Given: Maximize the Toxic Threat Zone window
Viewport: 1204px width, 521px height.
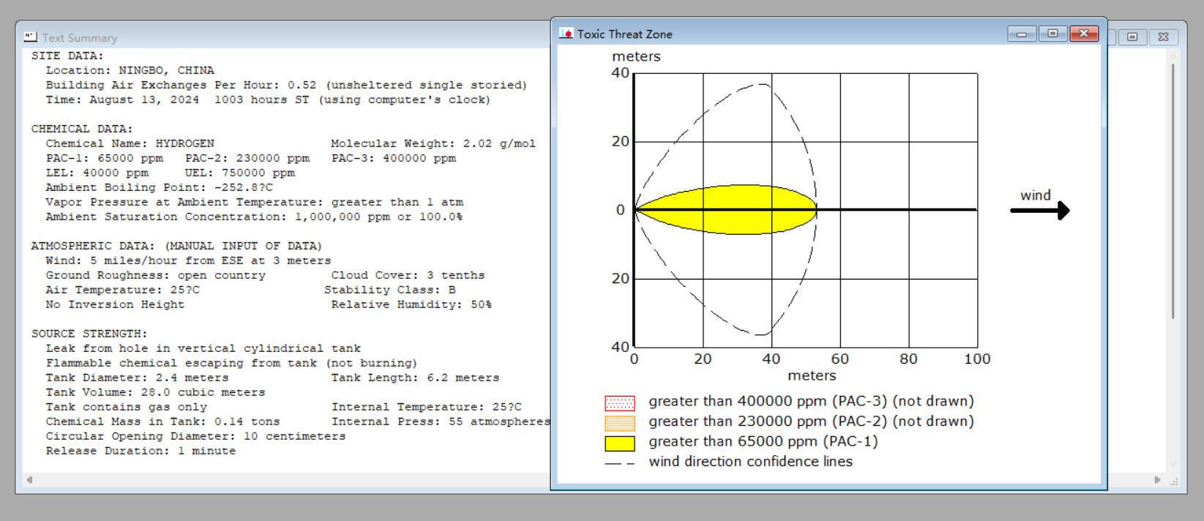Looking at the screenshot, I should 1052,34.
